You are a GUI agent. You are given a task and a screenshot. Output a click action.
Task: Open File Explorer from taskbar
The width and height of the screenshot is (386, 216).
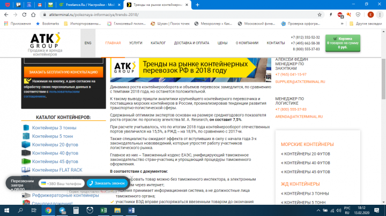click(117, 210)
